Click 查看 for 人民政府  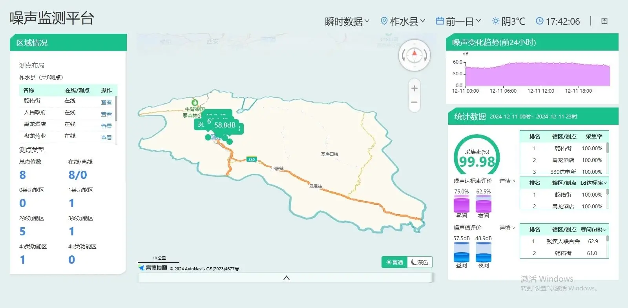pyautogui.click(x=106, y=114)
